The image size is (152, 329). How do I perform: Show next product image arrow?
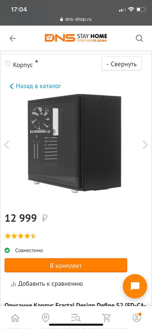[145, 145]
